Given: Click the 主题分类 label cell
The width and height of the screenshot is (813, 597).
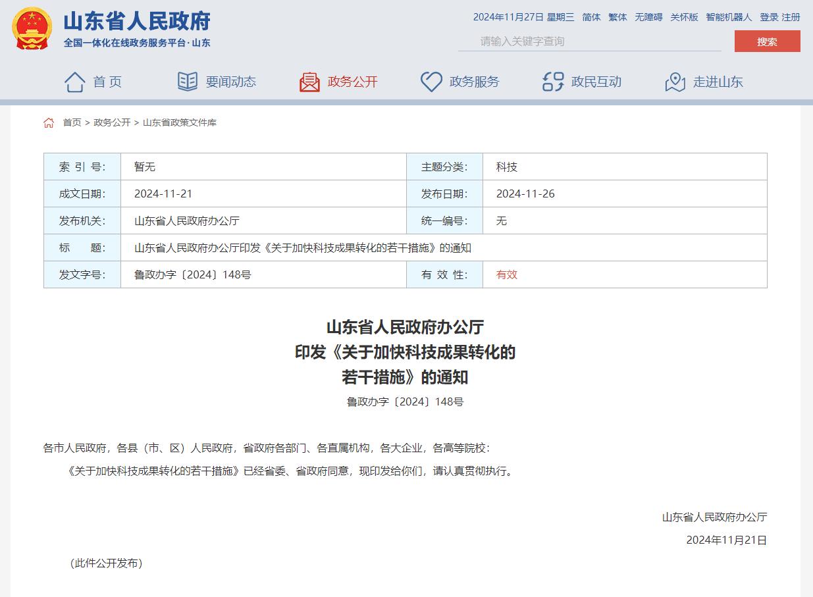Looking at the screenshot, I should (444, 167).
